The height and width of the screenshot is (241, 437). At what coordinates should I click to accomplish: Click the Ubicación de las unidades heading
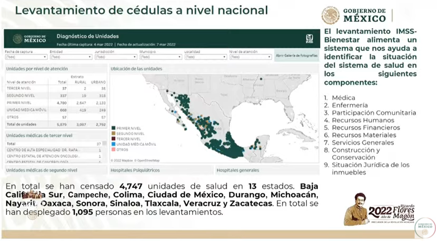pos(136,69)
